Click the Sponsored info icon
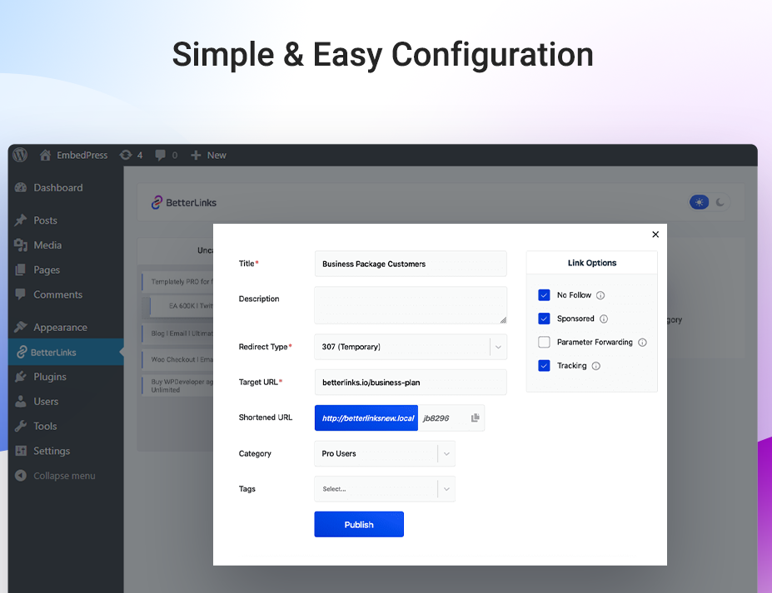 point(604,319)
